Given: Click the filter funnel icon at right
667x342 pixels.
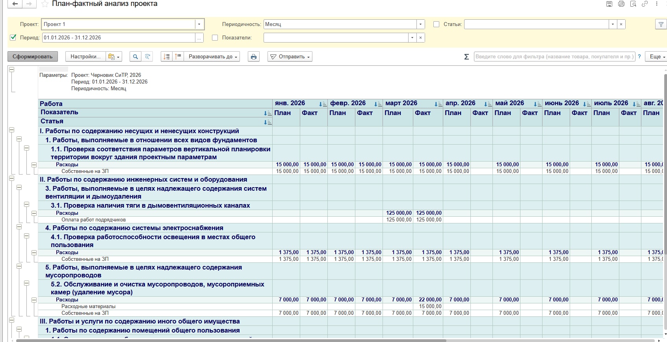Looking at the screenshot, I should pyautogui.click(x=661, y=24).
